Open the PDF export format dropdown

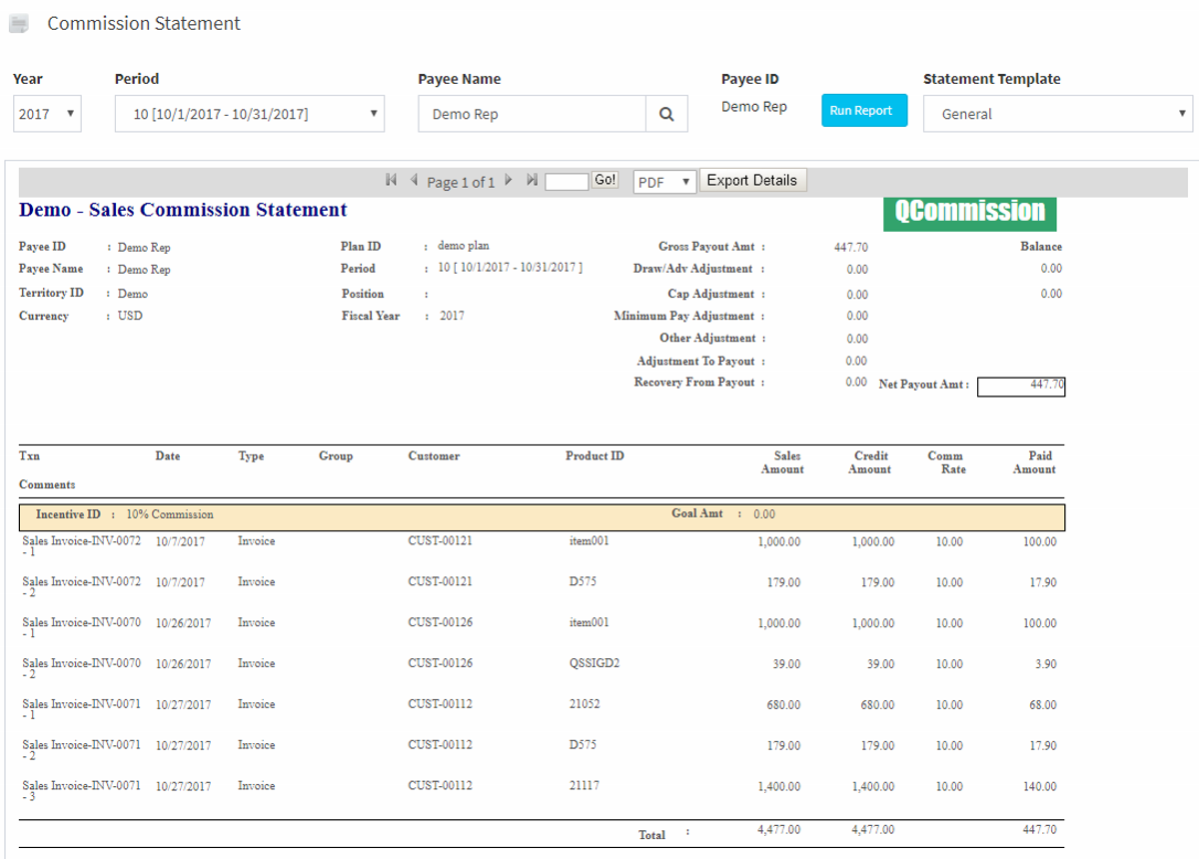664,182
